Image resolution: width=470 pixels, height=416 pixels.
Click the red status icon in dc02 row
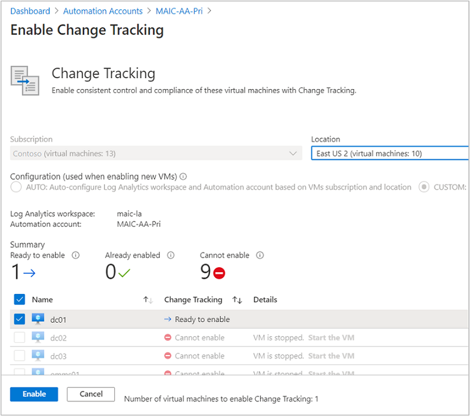coord(168,337)
